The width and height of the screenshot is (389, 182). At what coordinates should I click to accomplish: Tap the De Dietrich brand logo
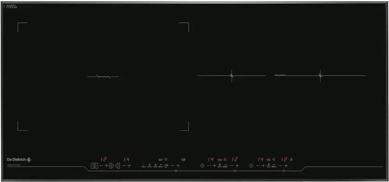point(19,160)
